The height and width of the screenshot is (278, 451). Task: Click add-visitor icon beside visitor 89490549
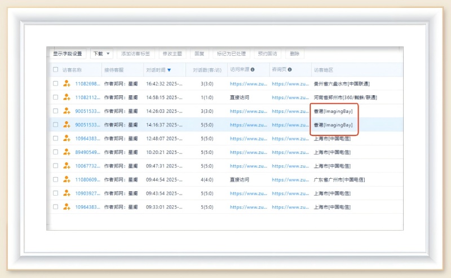click(67, 152)
